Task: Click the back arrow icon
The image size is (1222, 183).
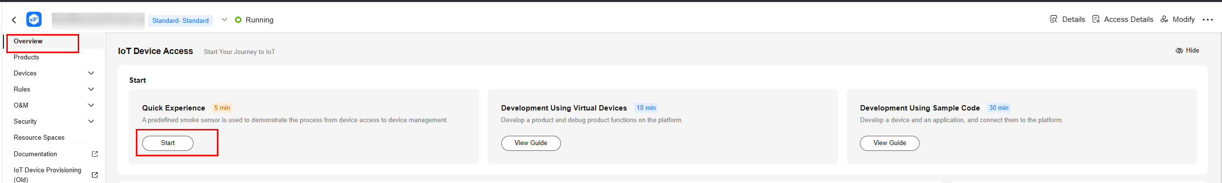Action: point(14,20)
